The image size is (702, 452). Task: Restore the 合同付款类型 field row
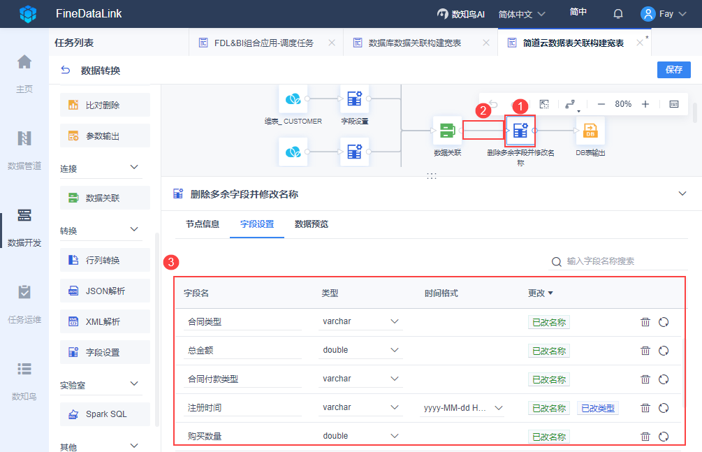click(x=664, y=379)
